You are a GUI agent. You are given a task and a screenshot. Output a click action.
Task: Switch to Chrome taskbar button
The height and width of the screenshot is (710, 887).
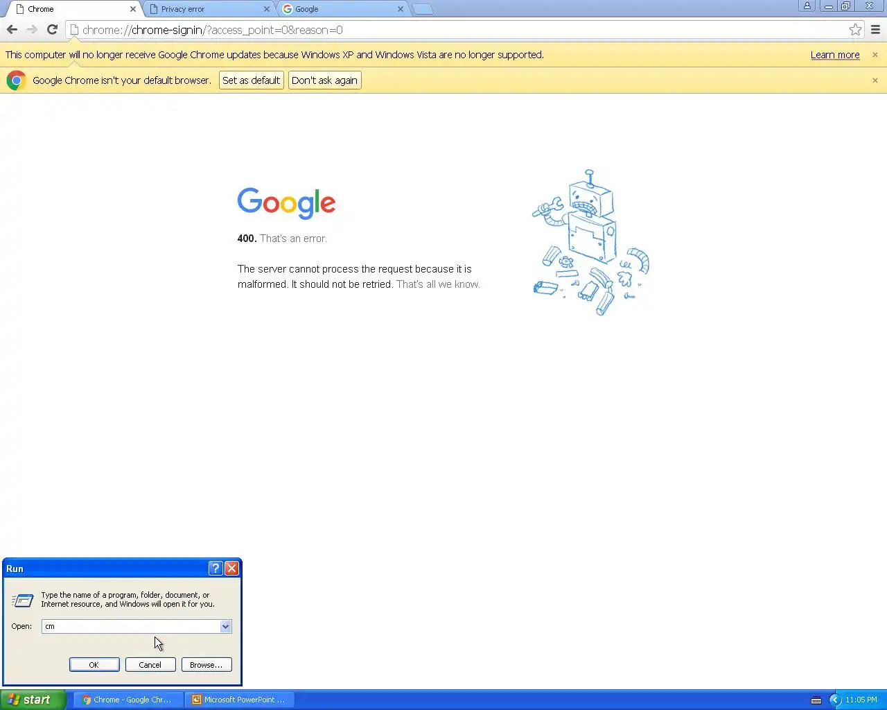click(x=130, y=700)
